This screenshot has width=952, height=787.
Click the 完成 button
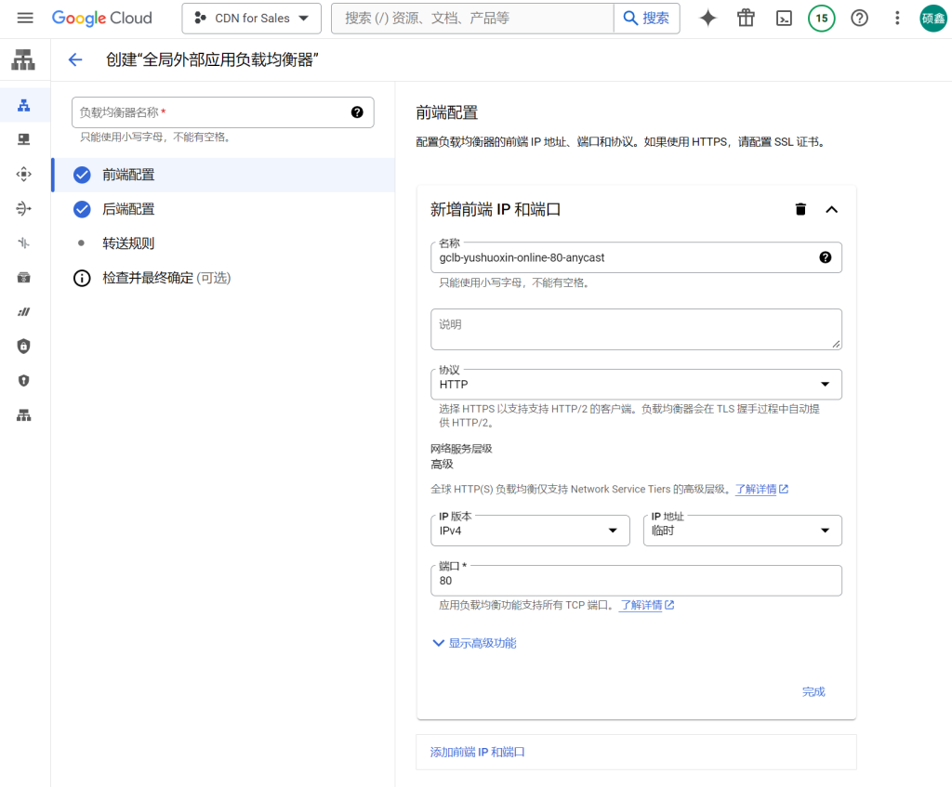coord(813,691)
